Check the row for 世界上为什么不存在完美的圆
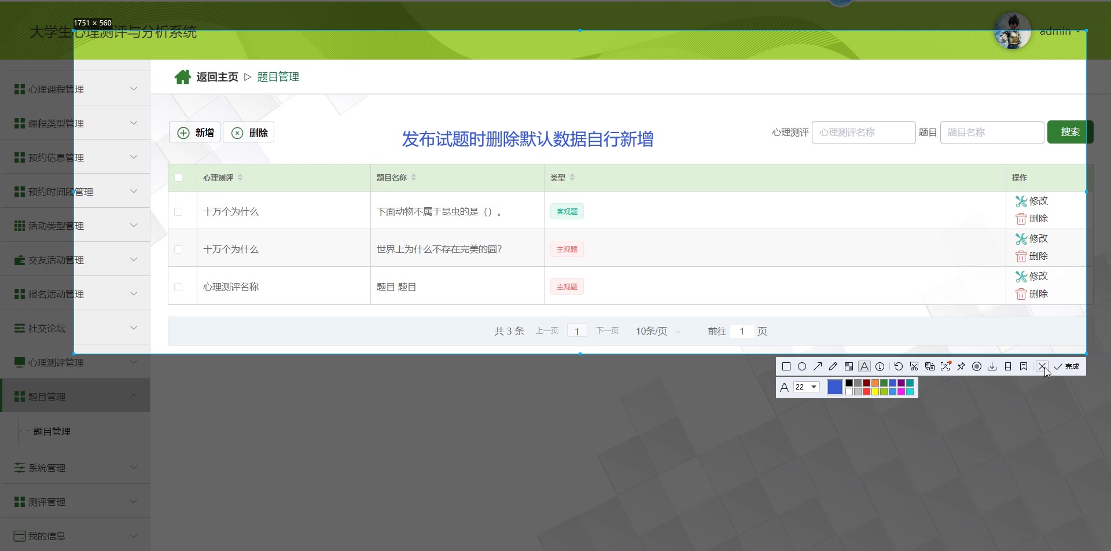The width and height of the screenshot is (1111, 551). click(178, 249)
